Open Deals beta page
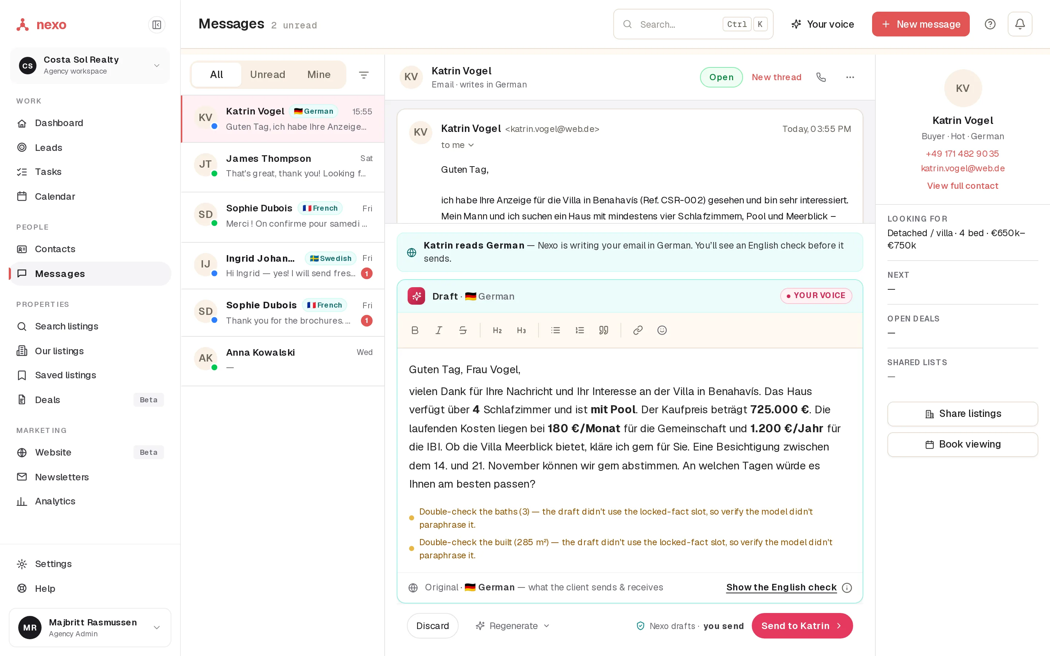 pyautogui.click(x=90, y=400)
